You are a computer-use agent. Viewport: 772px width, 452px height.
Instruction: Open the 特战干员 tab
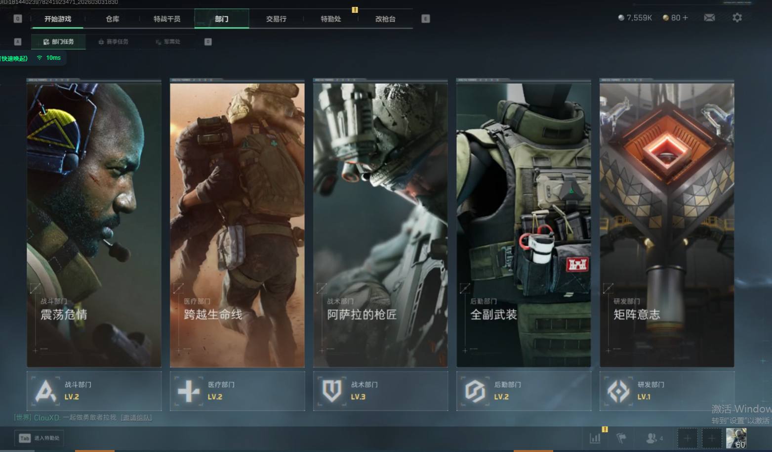click(x=167, y=19)
